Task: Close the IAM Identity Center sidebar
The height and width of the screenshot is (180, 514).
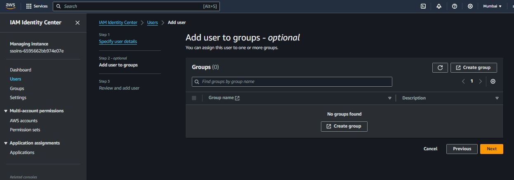Action: click(78, 23)
